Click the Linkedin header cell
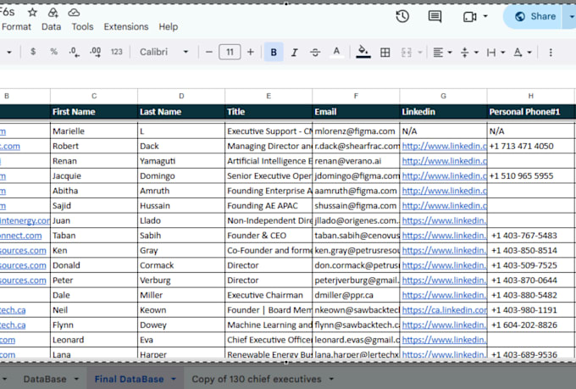 tap(443, 112)
